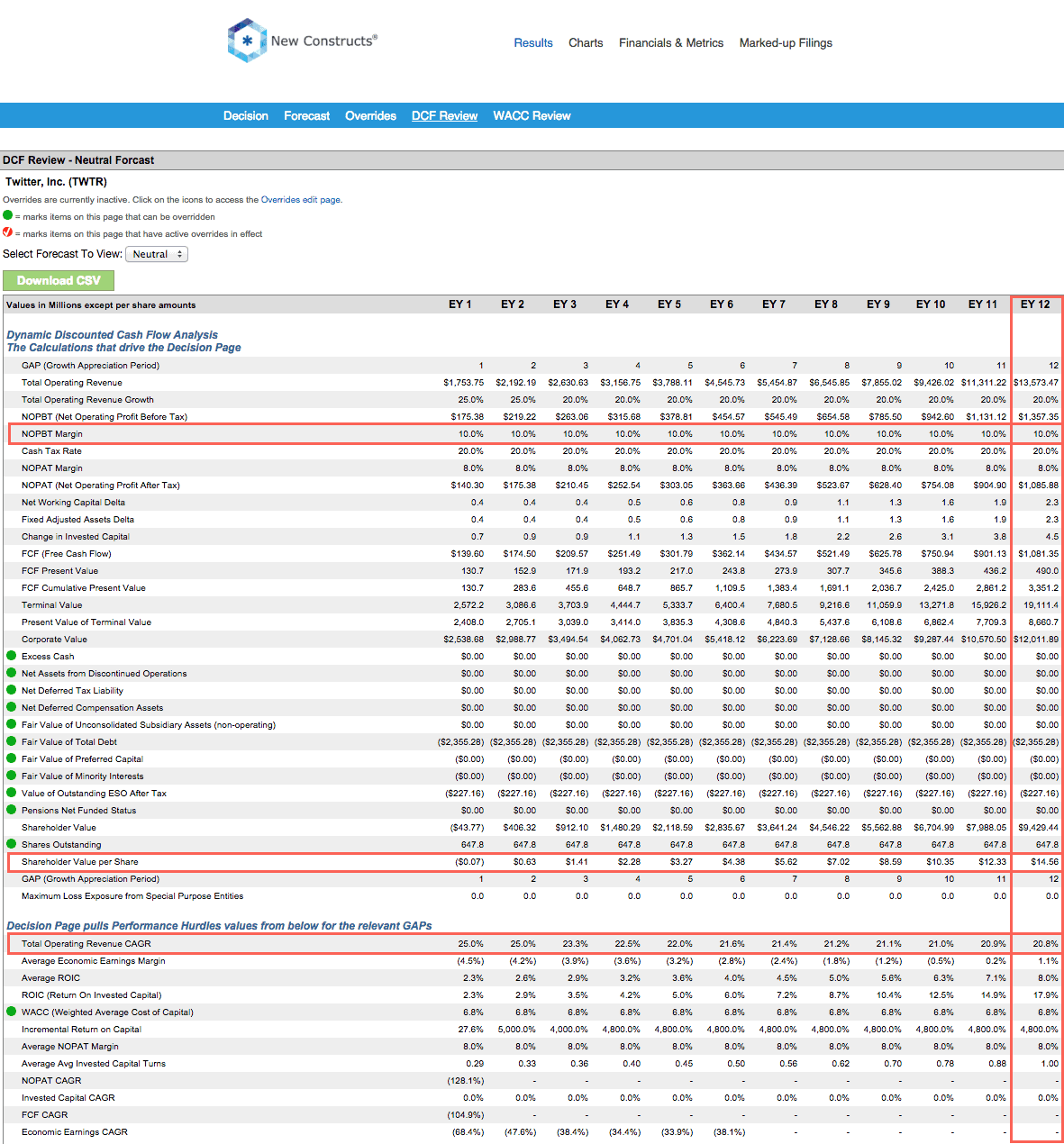Click the Average ROIC row label
The image size is (1064, 1144).
tap(51, 978)
